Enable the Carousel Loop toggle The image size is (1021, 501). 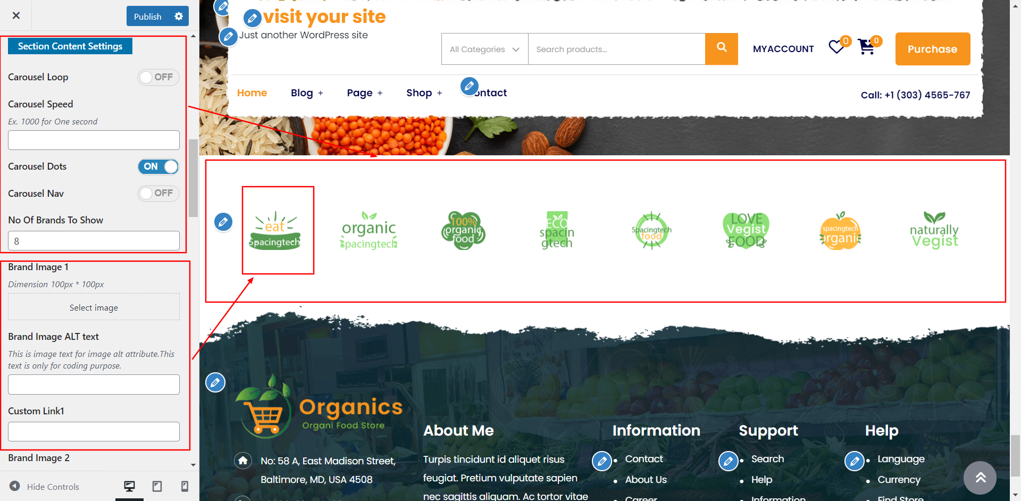click(158, 77)
